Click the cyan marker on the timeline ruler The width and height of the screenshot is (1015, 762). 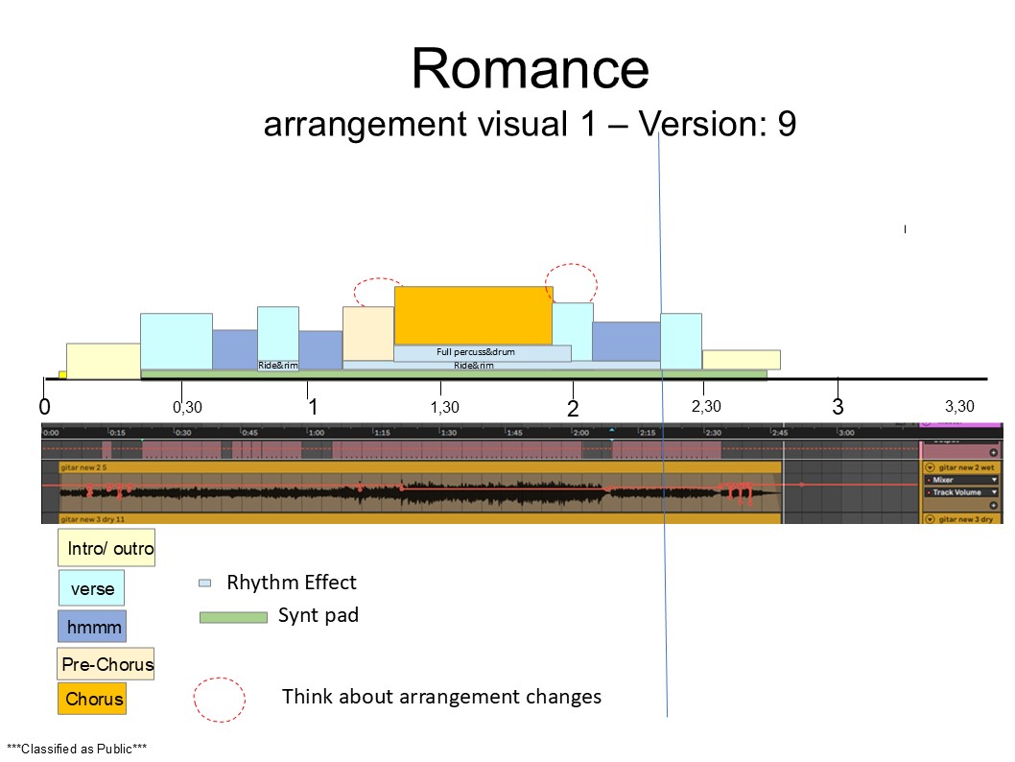pos(611,432)
